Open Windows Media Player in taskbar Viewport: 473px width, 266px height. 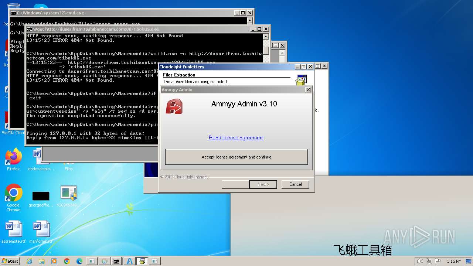[54, 261]
